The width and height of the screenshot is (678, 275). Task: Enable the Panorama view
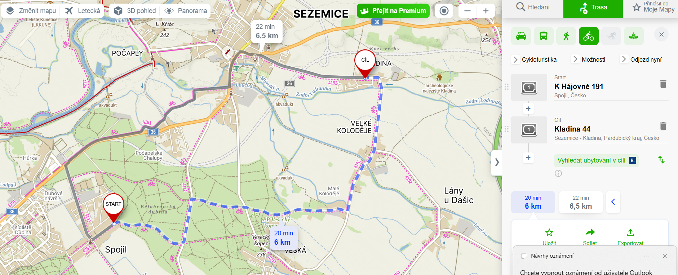coord(186,11)
